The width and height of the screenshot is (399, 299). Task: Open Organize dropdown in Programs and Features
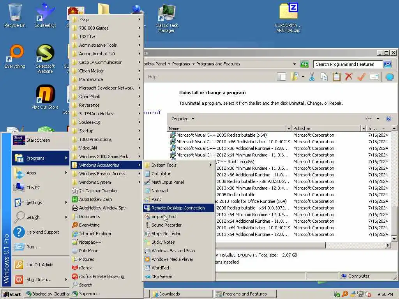click(x=183, y=119)
